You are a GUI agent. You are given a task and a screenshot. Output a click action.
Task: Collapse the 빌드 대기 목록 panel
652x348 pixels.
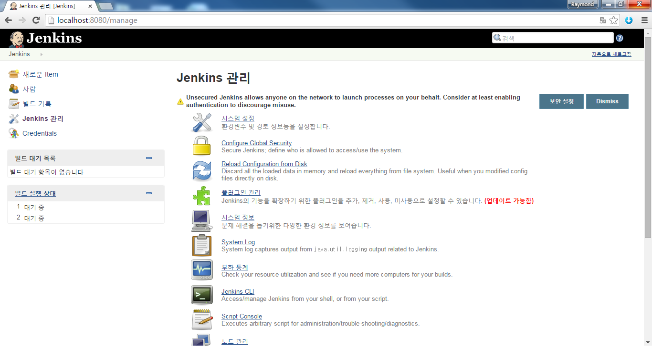[x=149, y=158]
